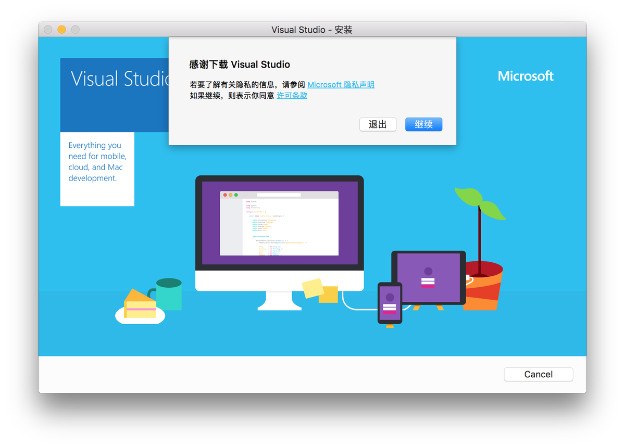Click the Visual Studio banner title
The width and height of the screenshot is (625, 448).
(119, 79)
